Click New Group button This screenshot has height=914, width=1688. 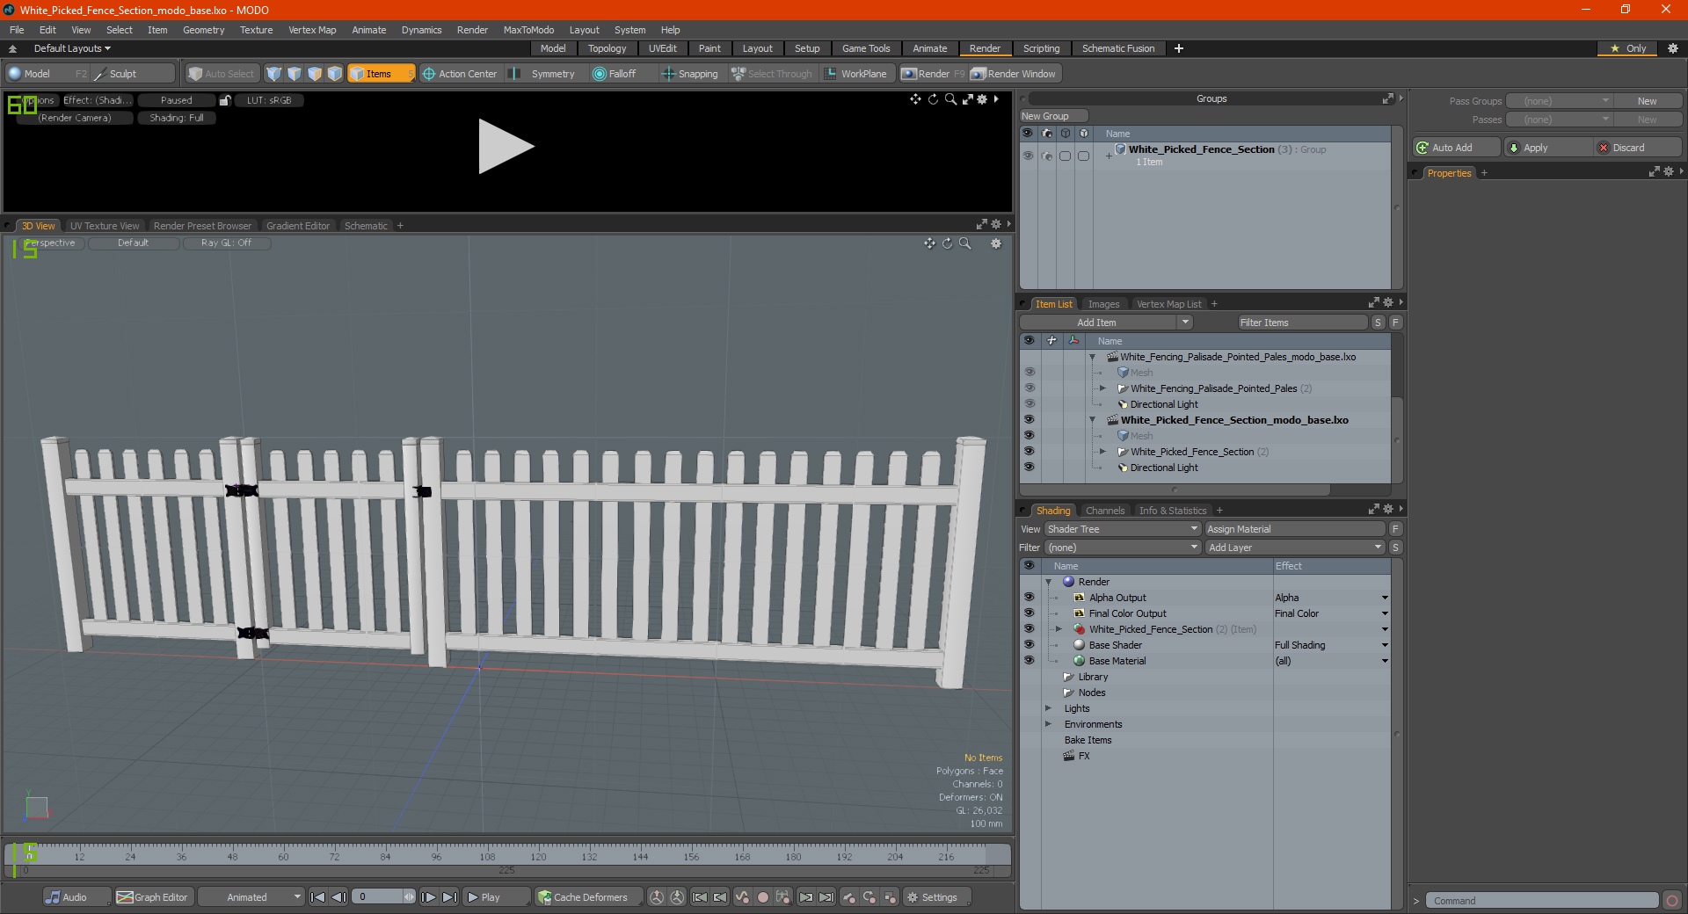point(1053,116)
